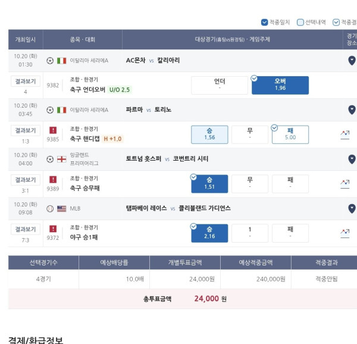This screenshot has width=357, height=344.
Task: Click team name 코번트리 시티
Action: [x=190, y=159]
